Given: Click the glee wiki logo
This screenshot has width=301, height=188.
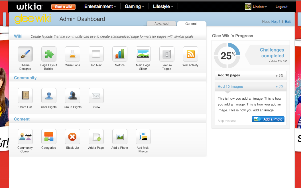Looking at the screenshot, I should pos(32,19).
